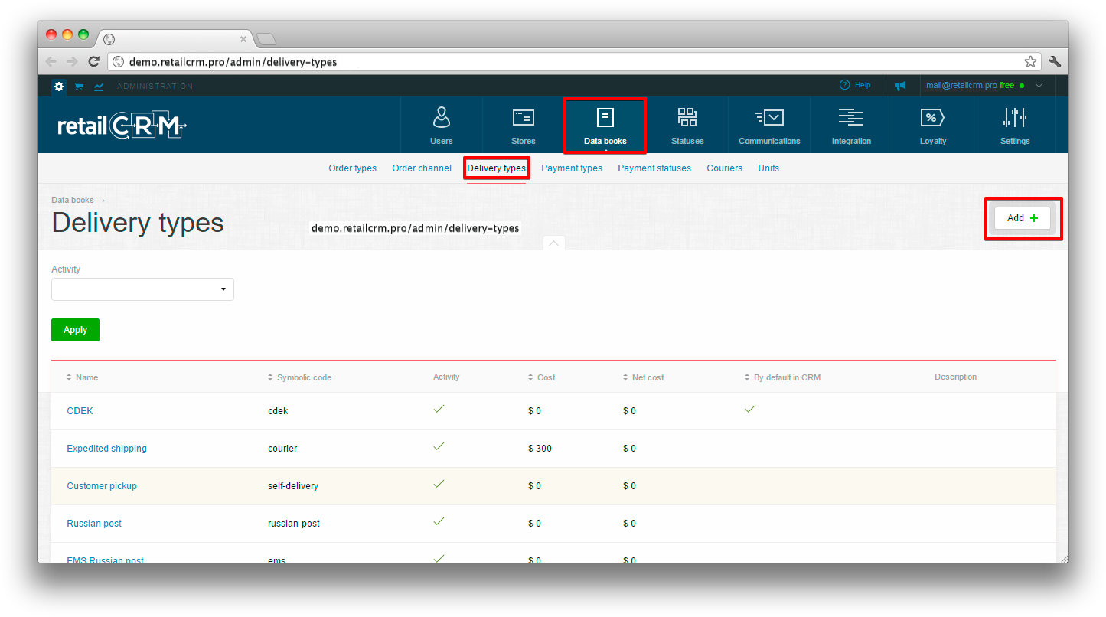Bookmark page with star icon

click(x=1030, y=62)
